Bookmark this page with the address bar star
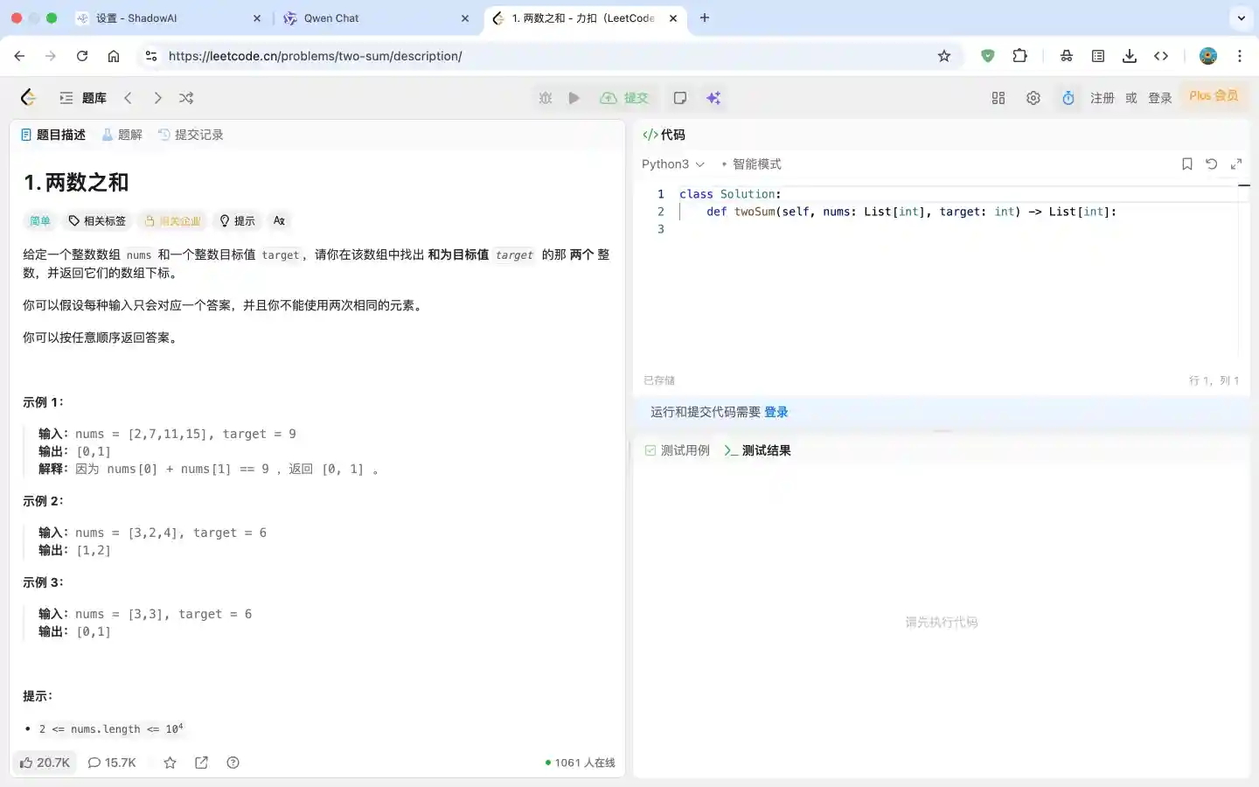 (x=944, y=56)
